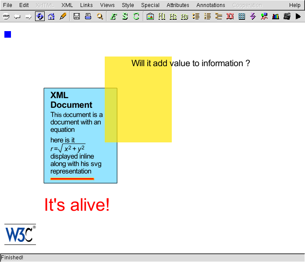Click the W3C logo link

point(20,234)
